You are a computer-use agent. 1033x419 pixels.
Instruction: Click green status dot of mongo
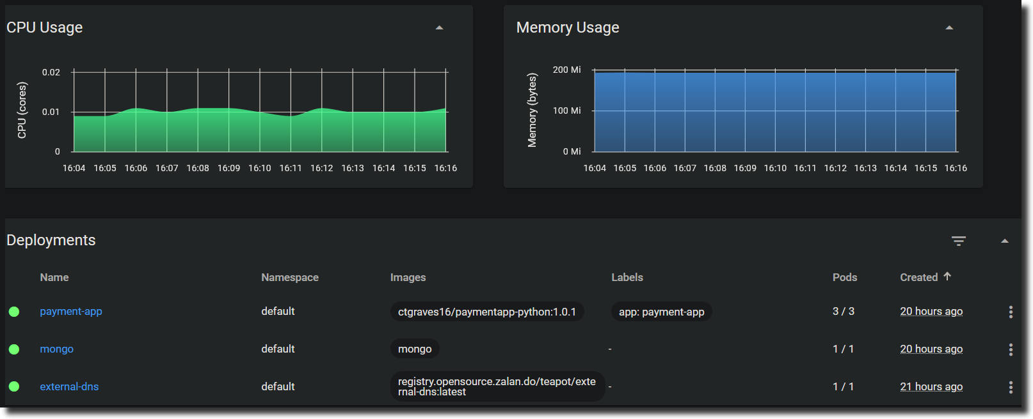coord(14,349)
